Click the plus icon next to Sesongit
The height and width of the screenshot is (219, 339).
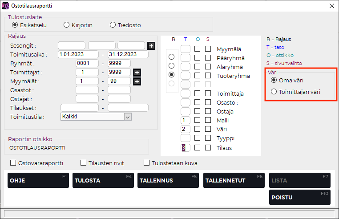click(x=151, y=45)
